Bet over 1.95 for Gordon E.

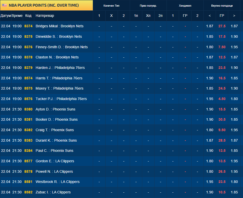pyautogui.click(x=234, y=161)
